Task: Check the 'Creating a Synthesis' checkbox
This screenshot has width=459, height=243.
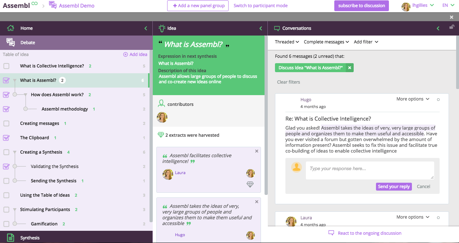Action: click(x=6, y=152)
